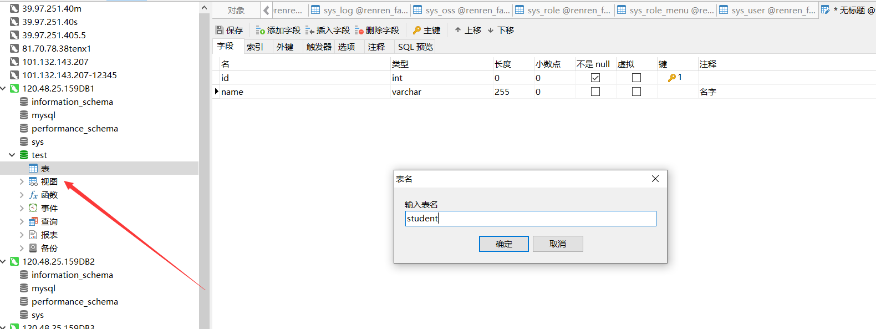
Task: Switch to the SQL 预览 tab
Action: (415, 47)
